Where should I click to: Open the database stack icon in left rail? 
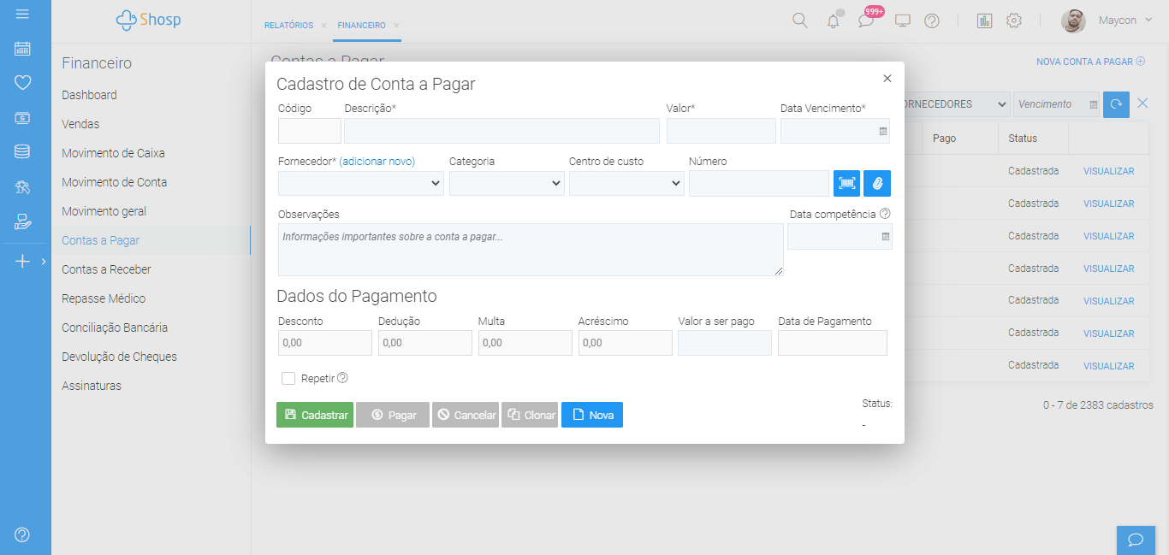pyautogui.click(x=22, y=152)
